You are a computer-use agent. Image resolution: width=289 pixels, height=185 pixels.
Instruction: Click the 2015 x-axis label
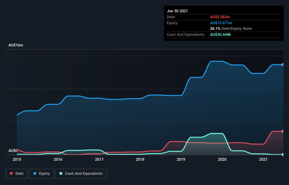17,159
